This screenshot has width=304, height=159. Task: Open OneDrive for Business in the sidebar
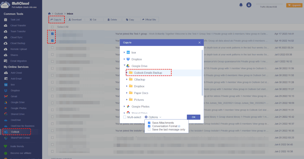(23, 126)
